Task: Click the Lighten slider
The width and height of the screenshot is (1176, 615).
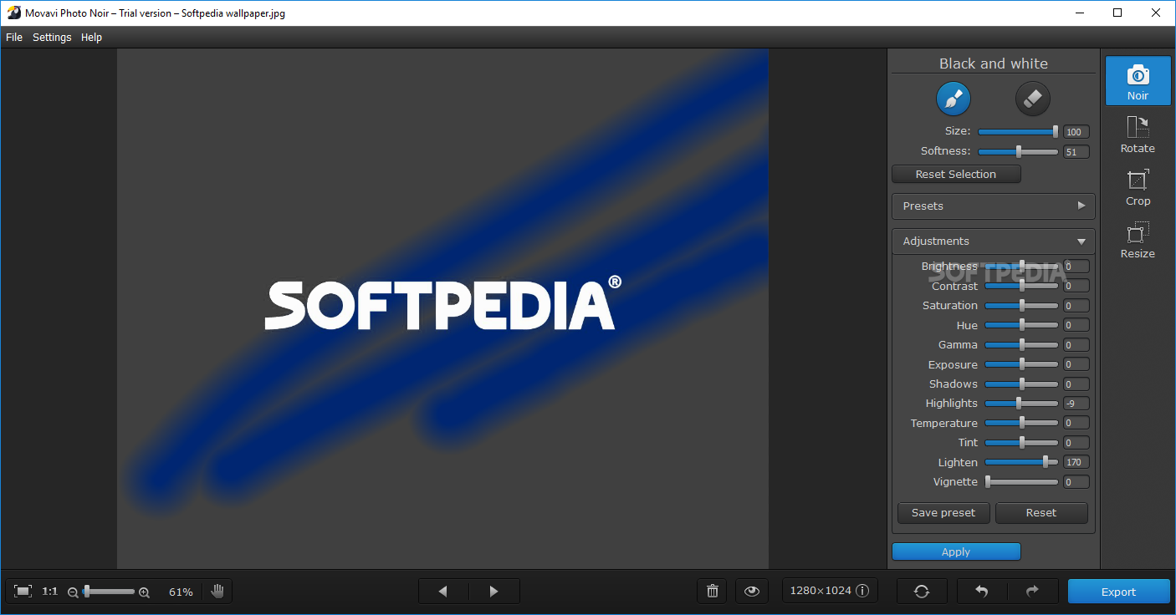Action: point(1021,462)
